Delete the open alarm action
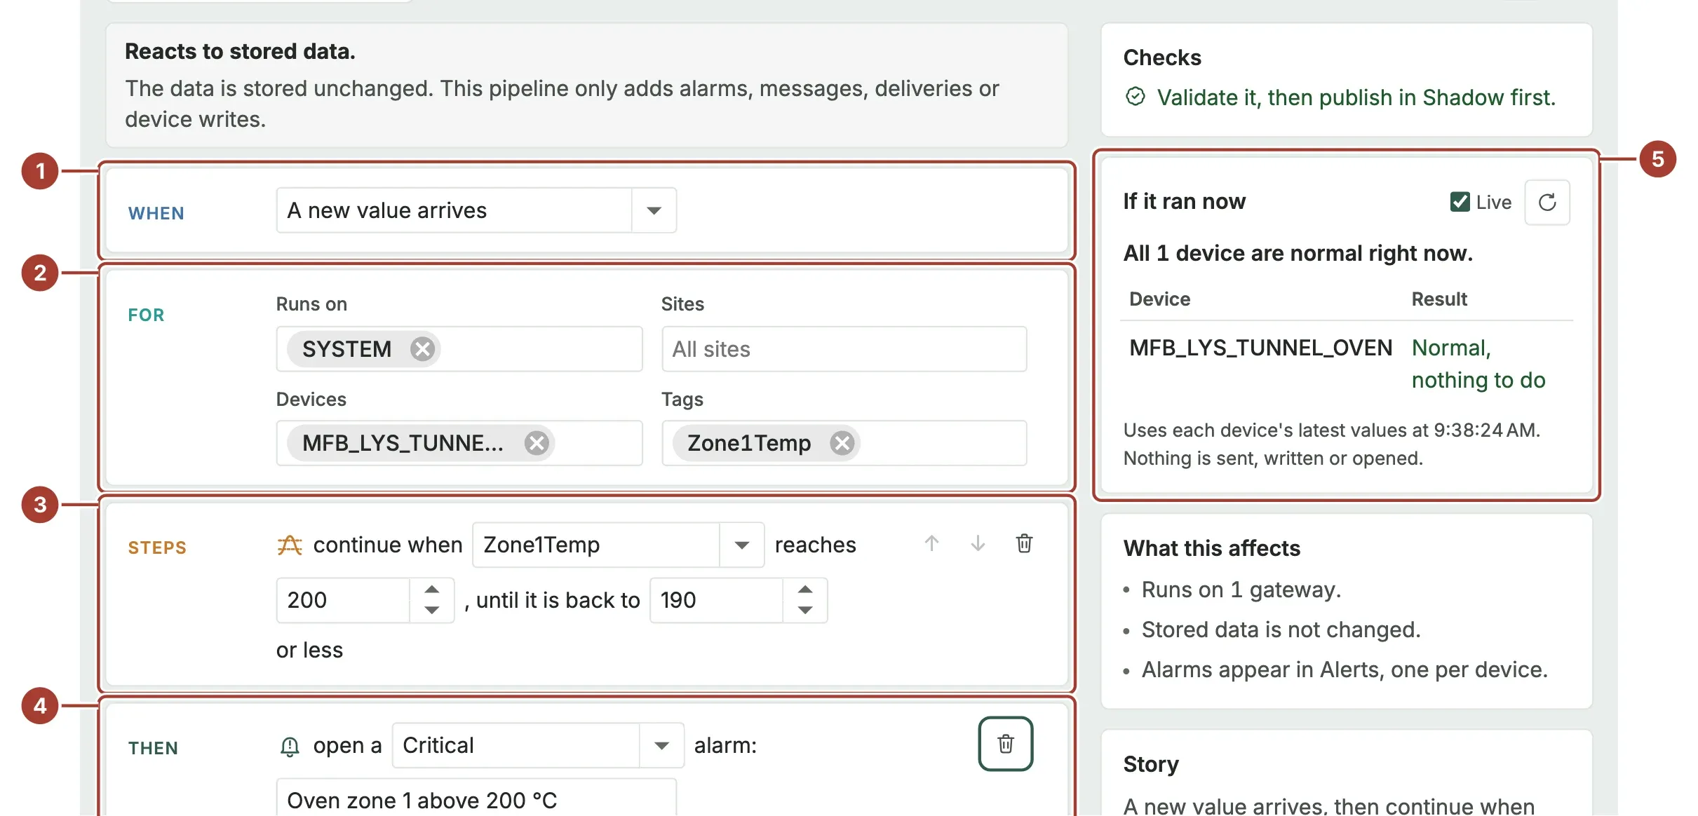Viewport: 1698px width, 816px height. [x=1006, y=744]
